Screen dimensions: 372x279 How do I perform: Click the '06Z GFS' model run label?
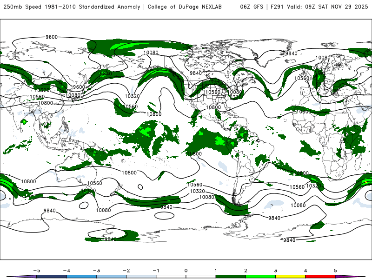coord(252,7)
